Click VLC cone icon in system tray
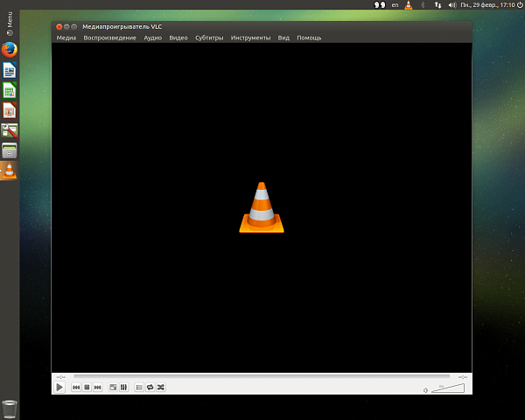Image resolution: width=525 pixels, height=420 pixels. tap(409, 4)
